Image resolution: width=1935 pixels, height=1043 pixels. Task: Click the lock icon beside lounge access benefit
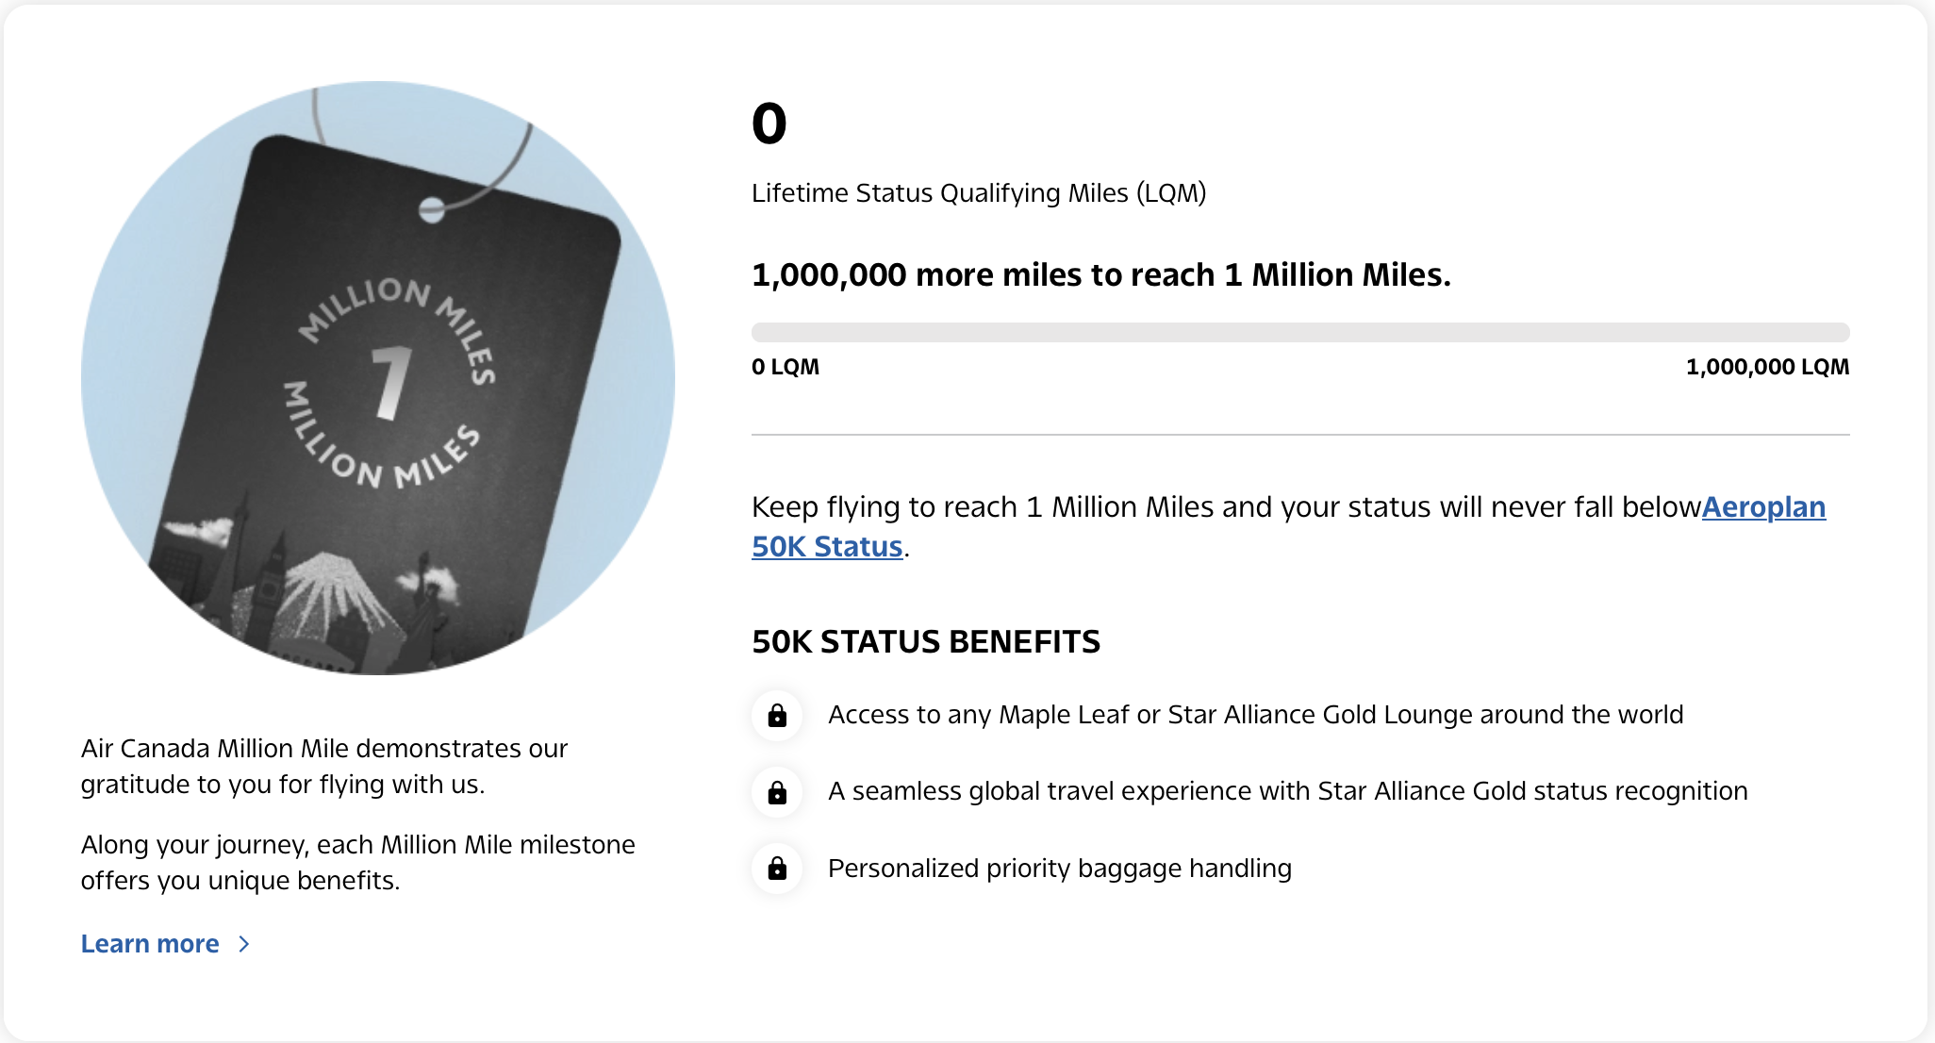point(776,716)
